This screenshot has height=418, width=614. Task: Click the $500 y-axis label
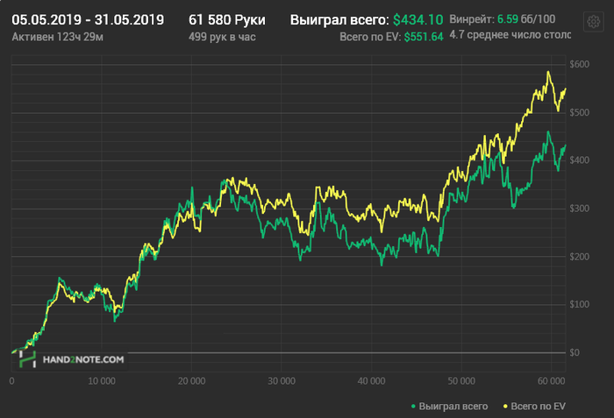point(580,112)
